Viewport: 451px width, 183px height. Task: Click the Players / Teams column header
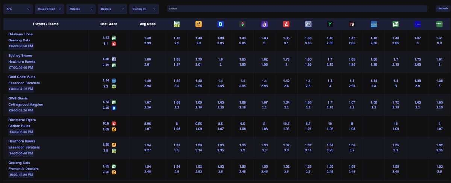coord(46,24)
